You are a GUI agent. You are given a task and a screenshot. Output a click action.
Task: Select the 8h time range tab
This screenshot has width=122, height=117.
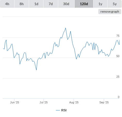point(22,4)
